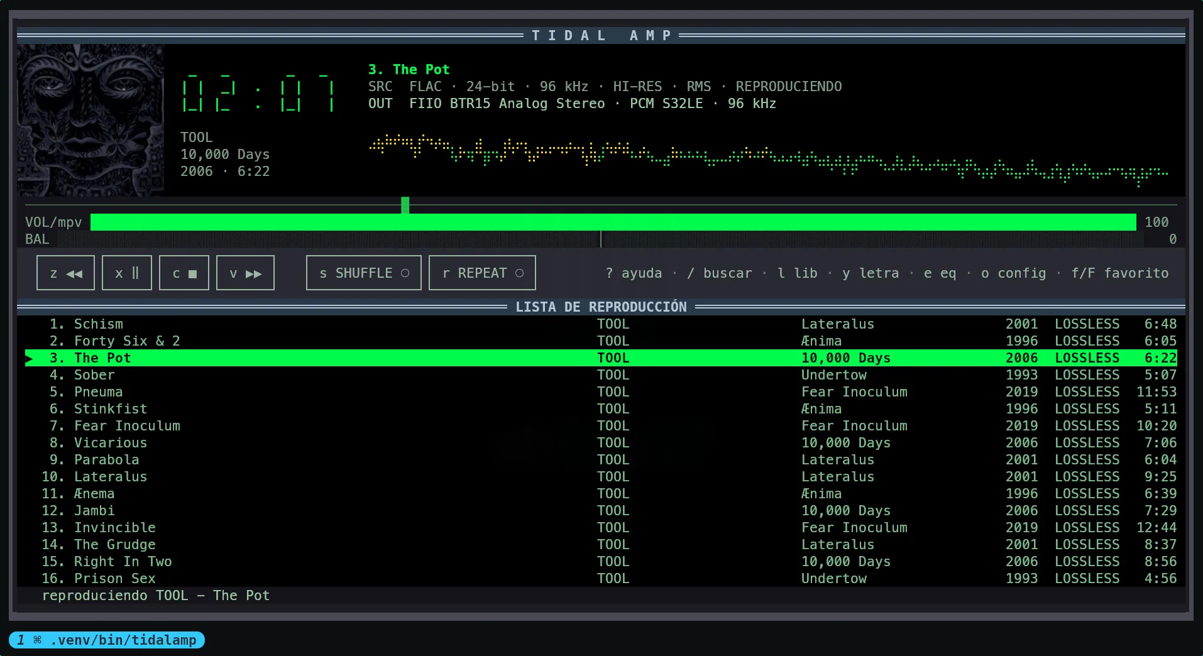Click the OUT FIIO BTR15 output line
Screen dimensions: 1203x656
(572, 103)
